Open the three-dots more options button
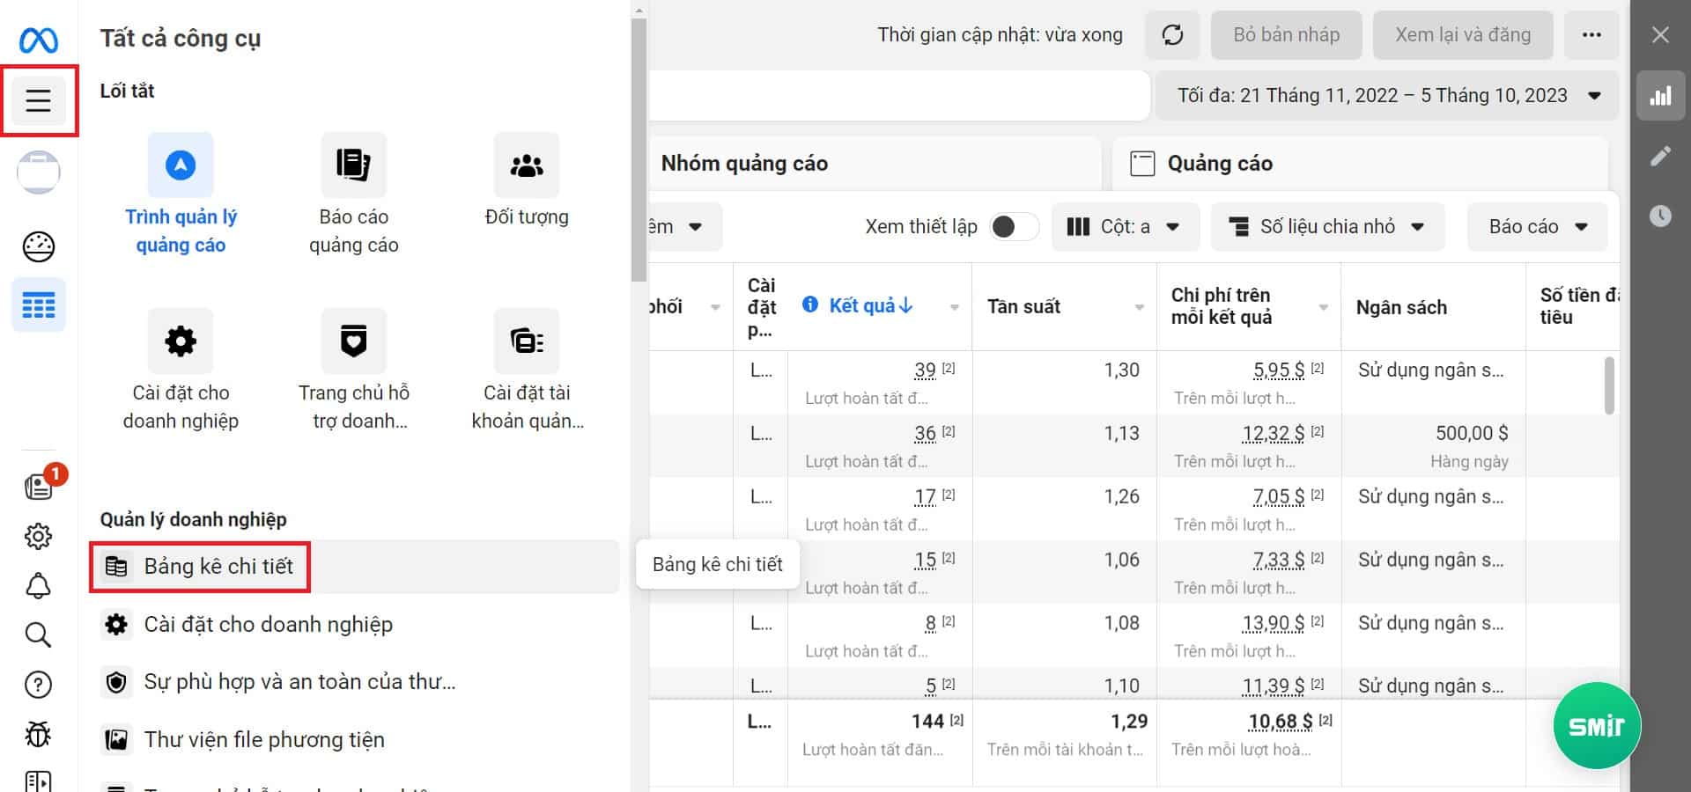This screenshot has height=792, width=1691. tap(1591, 35)
